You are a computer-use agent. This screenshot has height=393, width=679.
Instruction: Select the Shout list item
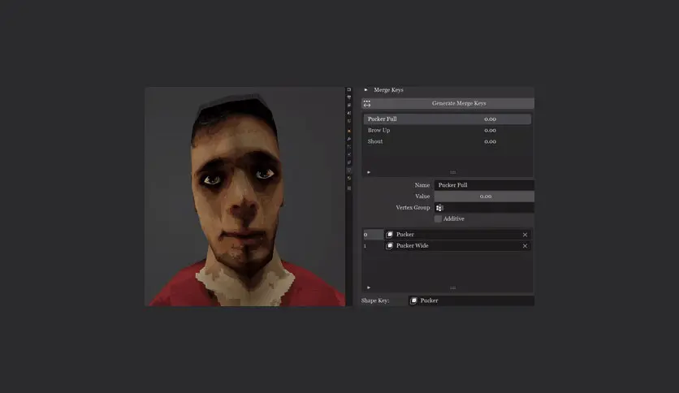click(x=448, y=141)
